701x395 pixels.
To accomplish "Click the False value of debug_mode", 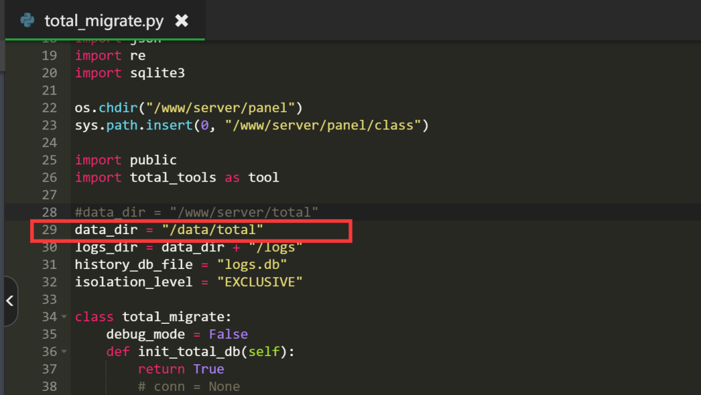I will [x=228, y=334].
